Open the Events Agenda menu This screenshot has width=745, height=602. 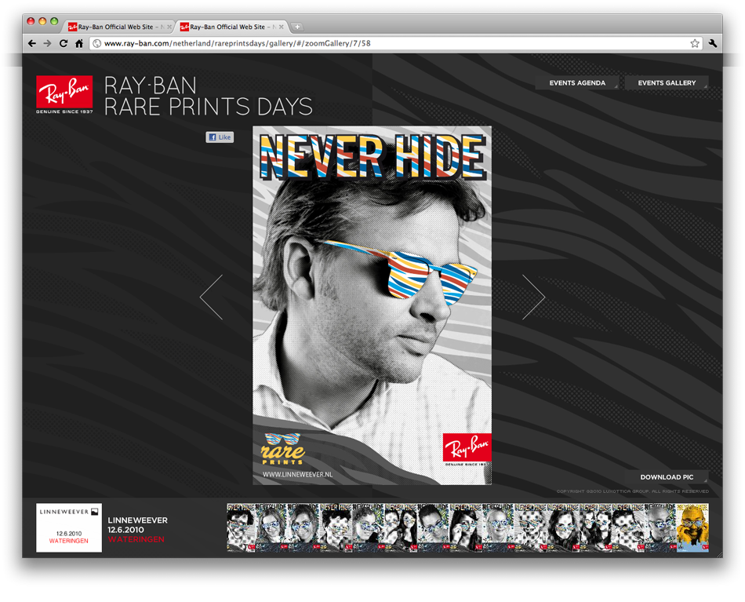tap(577, 82)
